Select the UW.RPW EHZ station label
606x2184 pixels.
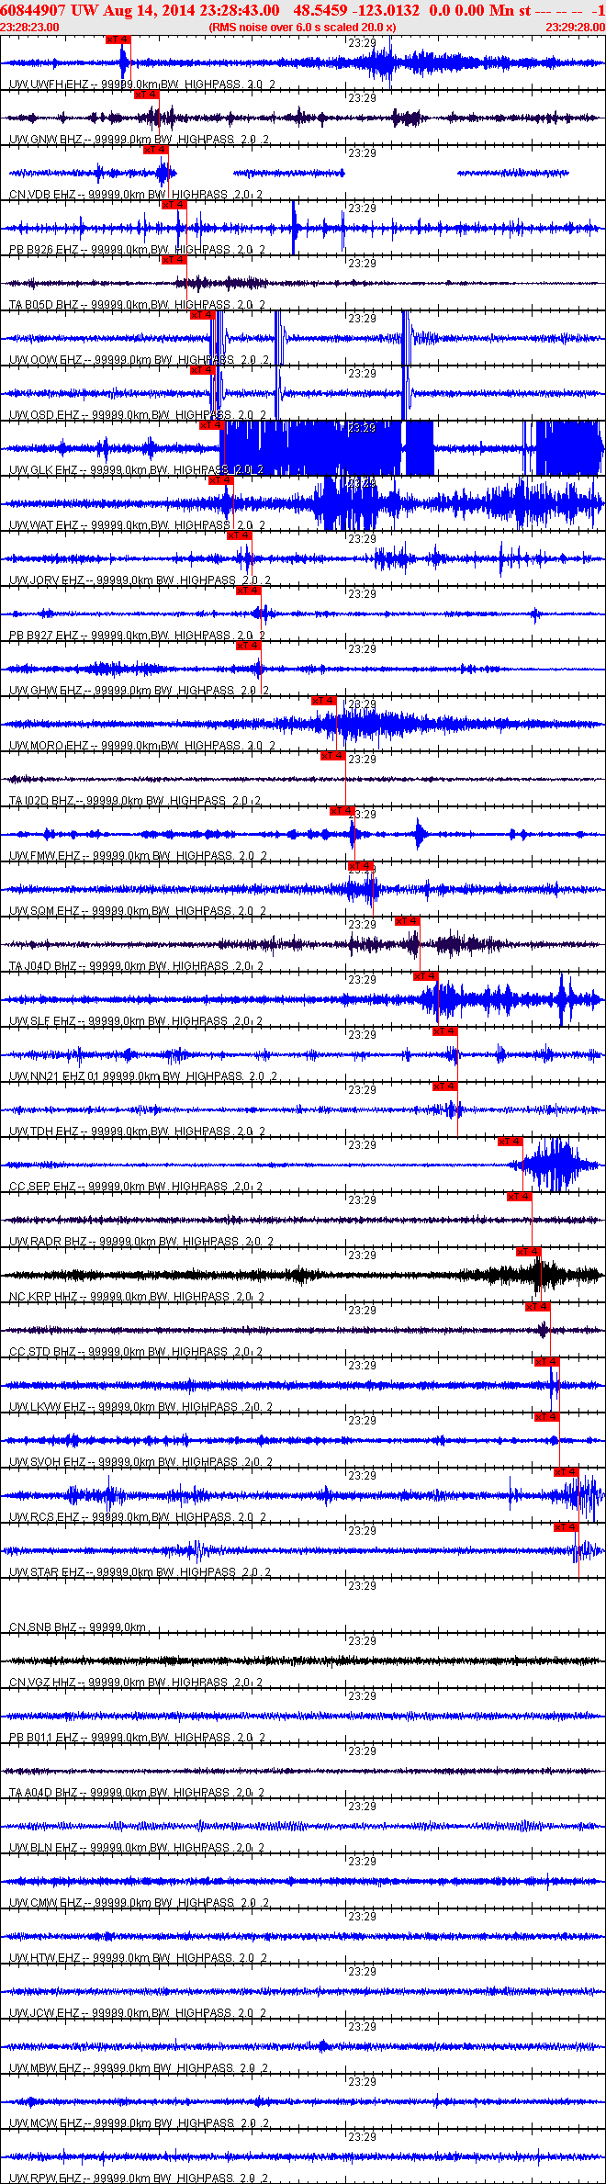click(x=45, y=2178)
